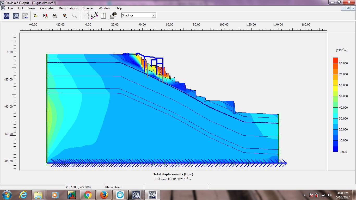Open the Stresses menu
Screen dimensions: 356x200
(x=88, y=8)
